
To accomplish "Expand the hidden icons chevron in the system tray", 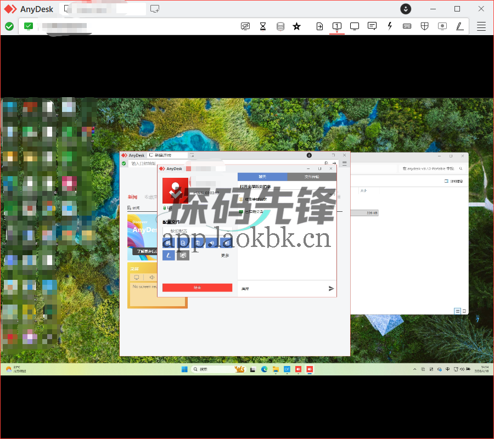I will (x=414, y=369).
